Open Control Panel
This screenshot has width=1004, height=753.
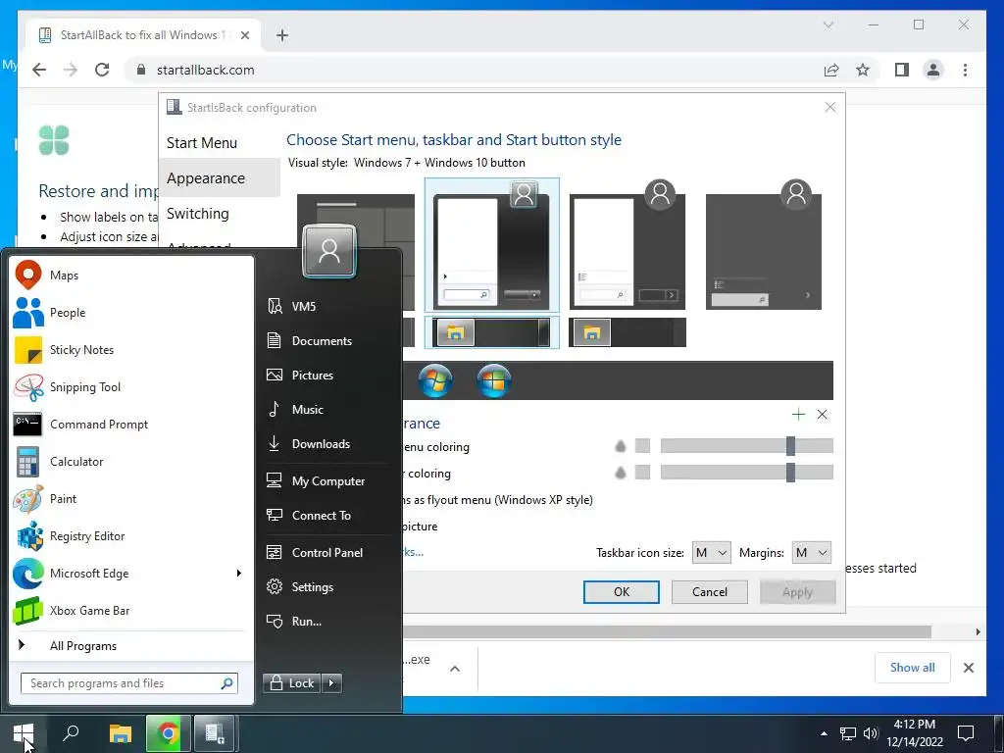pos(327,553)
